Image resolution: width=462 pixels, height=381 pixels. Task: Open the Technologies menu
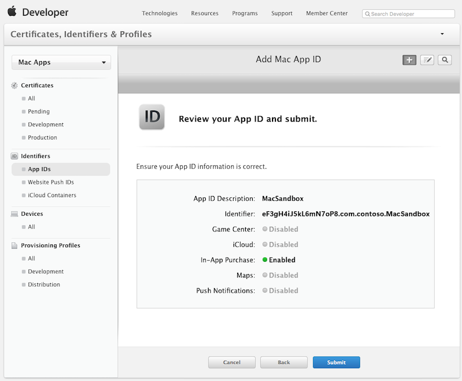160,13
